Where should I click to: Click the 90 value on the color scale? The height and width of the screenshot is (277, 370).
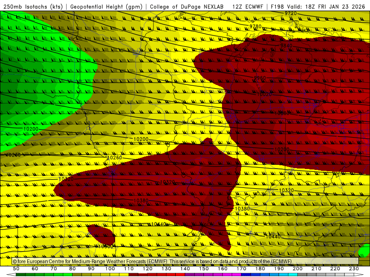point(91,269)
